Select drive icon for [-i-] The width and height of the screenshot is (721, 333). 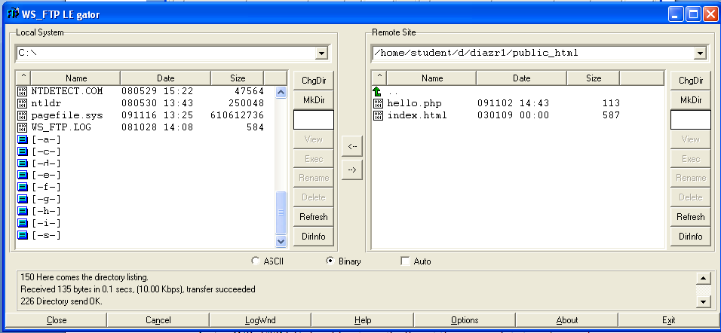tap(23, 223)
